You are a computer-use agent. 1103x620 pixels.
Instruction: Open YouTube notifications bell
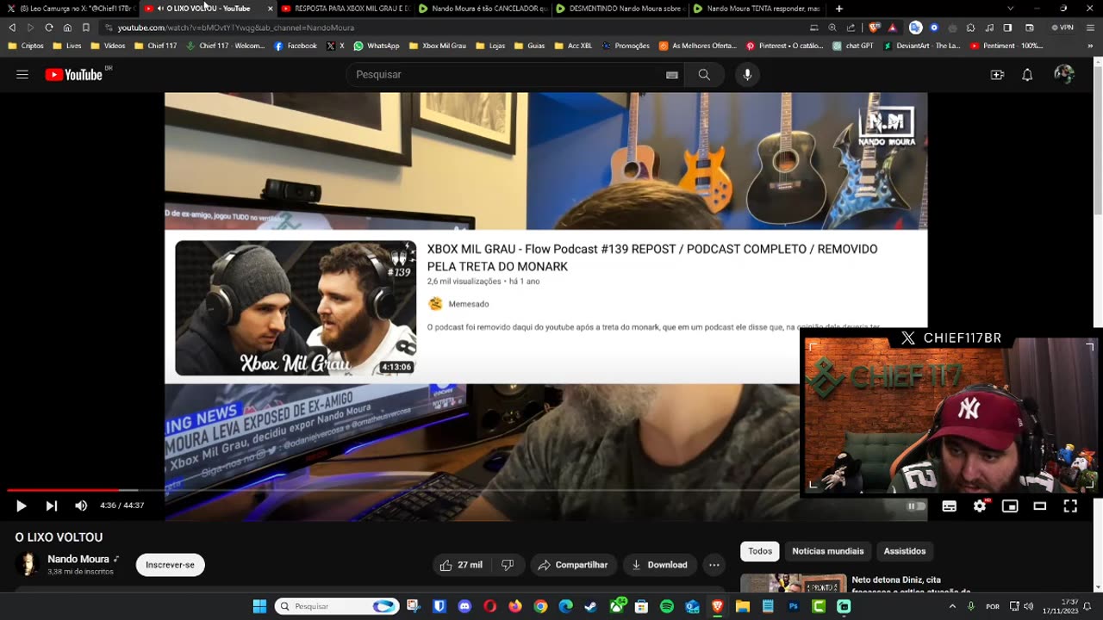pyautogui.click(x=1027, y=75)
